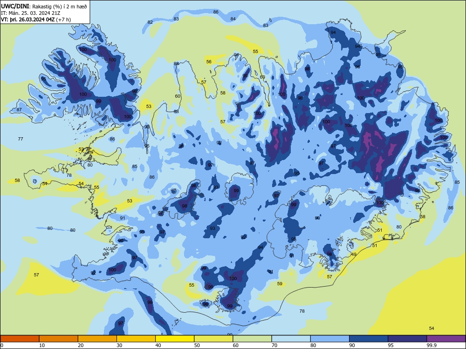Click the 70–80 light blue legend segment

(291, 339)
